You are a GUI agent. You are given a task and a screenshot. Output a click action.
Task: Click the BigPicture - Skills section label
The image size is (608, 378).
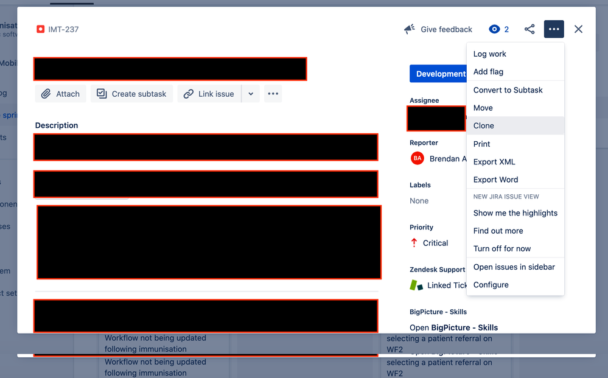point(438,312)
